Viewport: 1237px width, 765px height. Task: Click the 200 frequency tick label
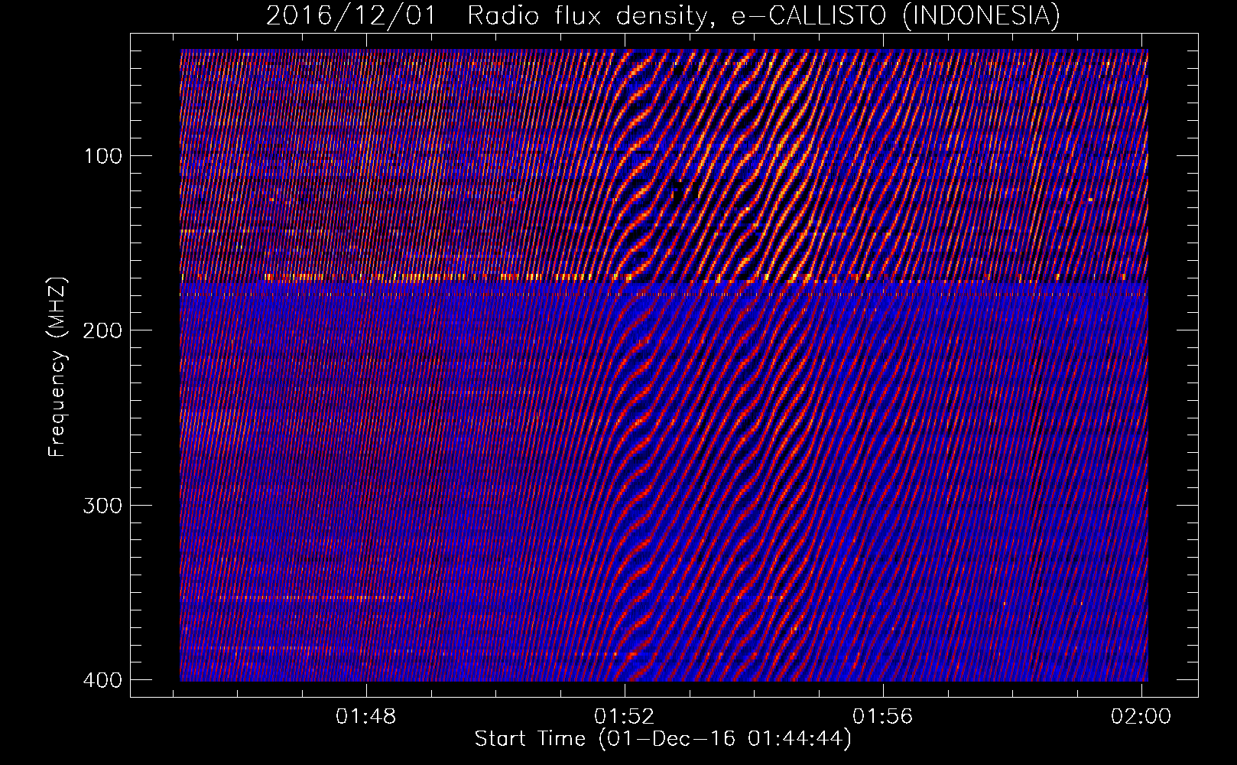[x=102, y=330]
